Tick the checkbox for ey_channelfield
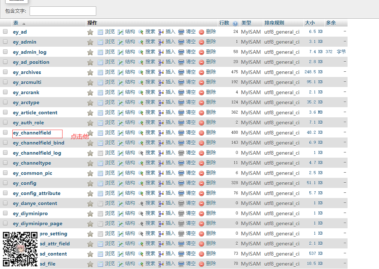This screenshot has height=269, width=379. click(x=5, y=132)
